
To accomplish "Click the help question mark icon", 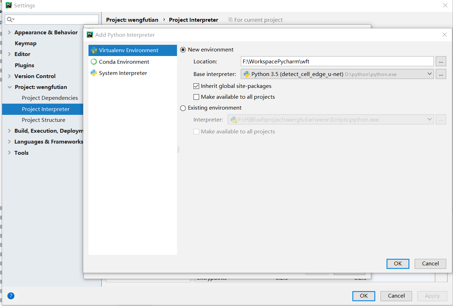I will pyautogui.click(x=11, y=296).
